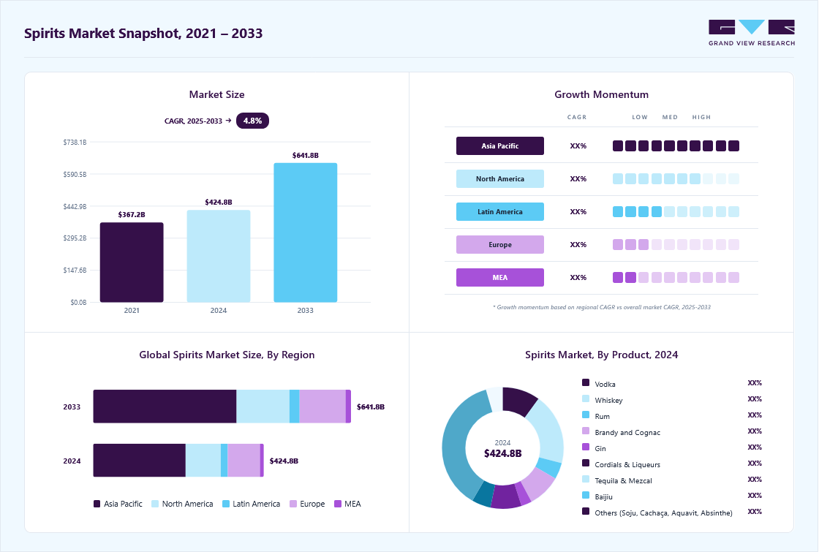Click the Whiskey product label text

(x=608, y=400)
